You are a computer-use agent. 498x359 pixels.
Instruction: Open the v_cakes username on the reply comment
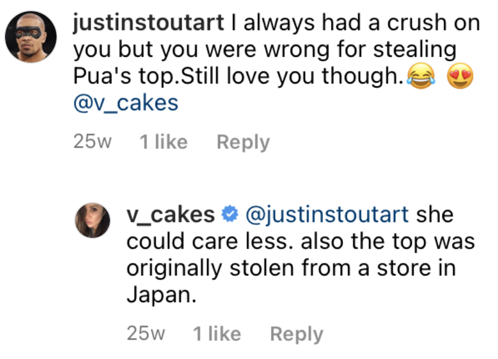(170, 215)
